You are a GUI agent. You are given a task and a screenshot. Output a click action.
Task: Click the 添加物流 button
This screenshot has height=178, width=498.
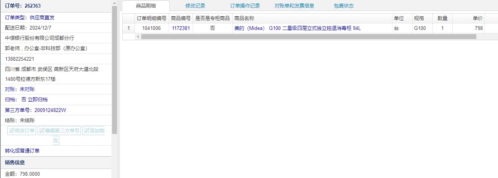93,131
